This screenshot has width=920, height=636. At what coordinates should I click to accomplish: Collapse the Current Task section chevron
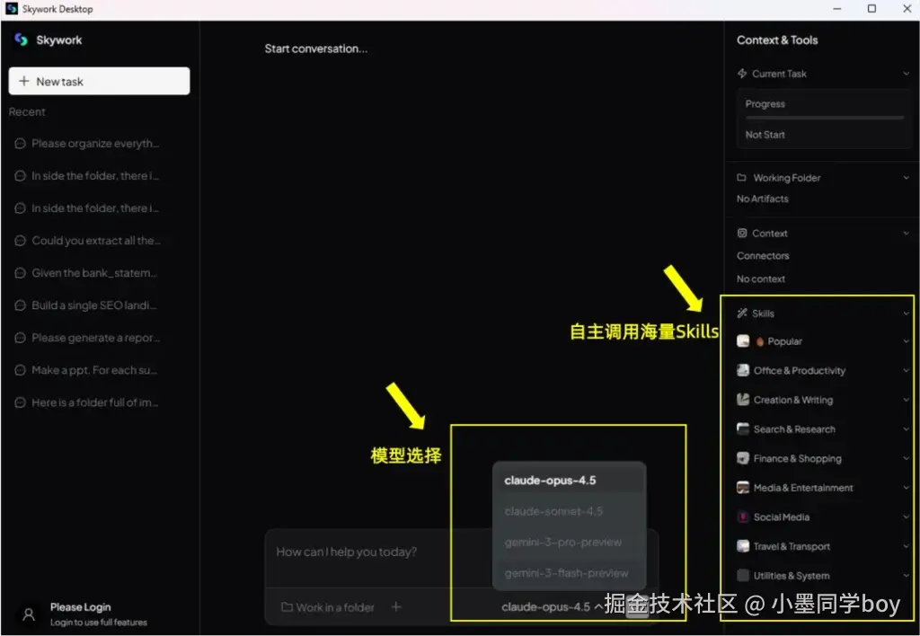(x=906, y=74)
